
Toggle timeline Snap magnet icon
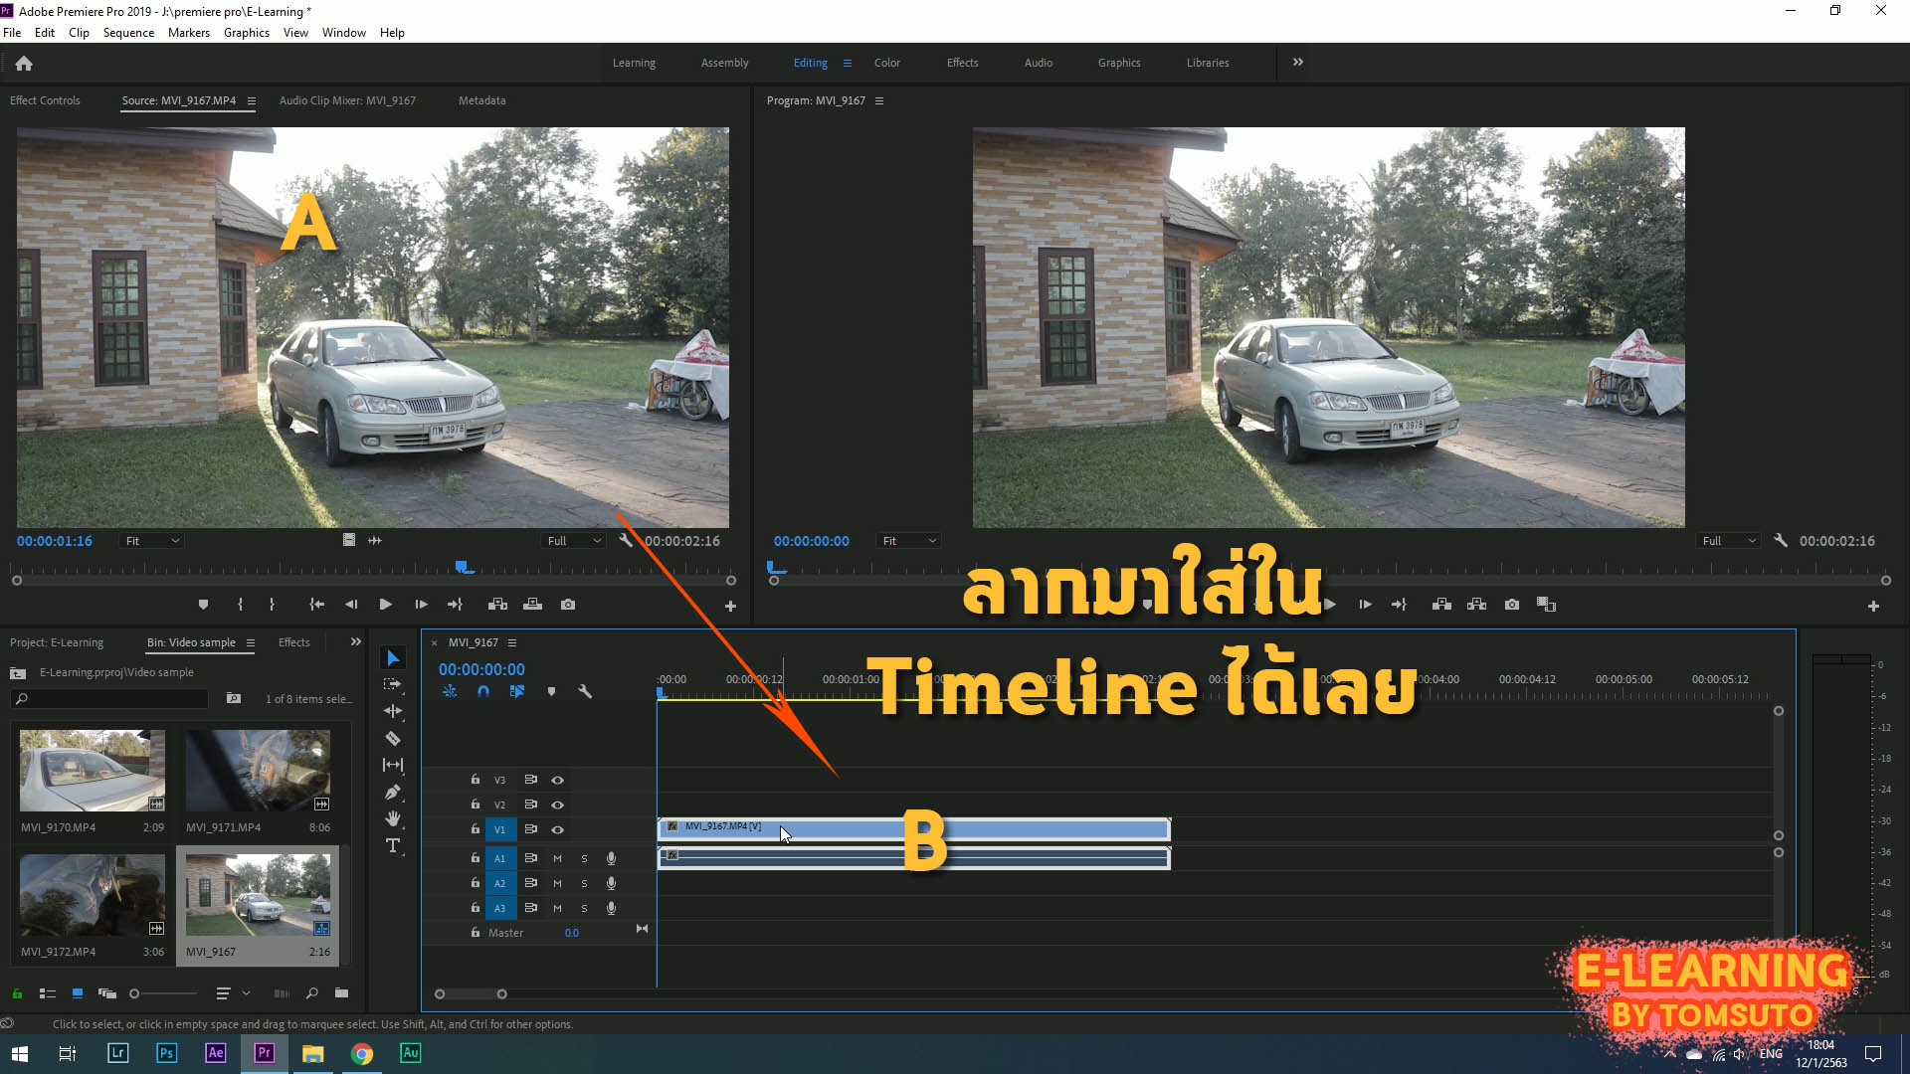(483, 691)
